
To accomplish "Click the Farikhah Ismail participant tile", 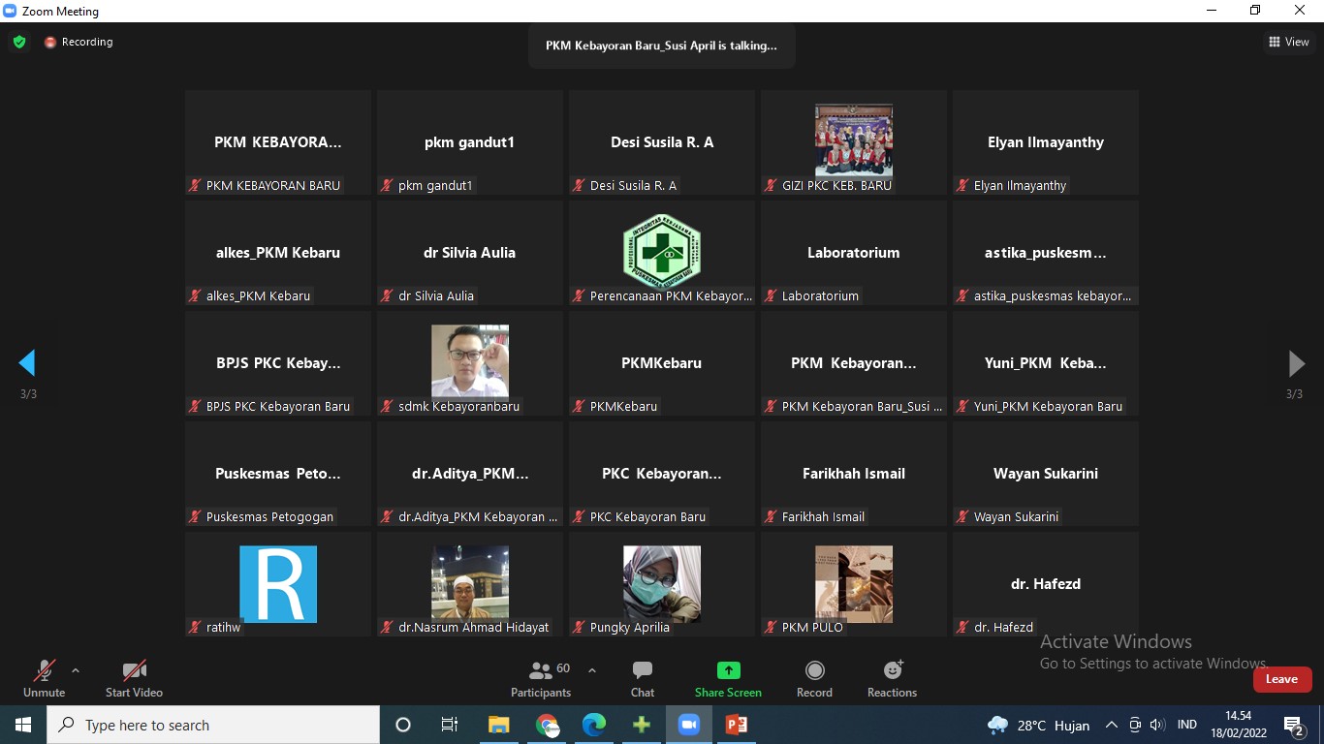I will click(854, 474).
